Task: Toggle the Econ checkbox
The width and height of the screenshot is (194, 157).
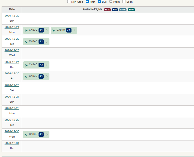Action: coord(124,2)
